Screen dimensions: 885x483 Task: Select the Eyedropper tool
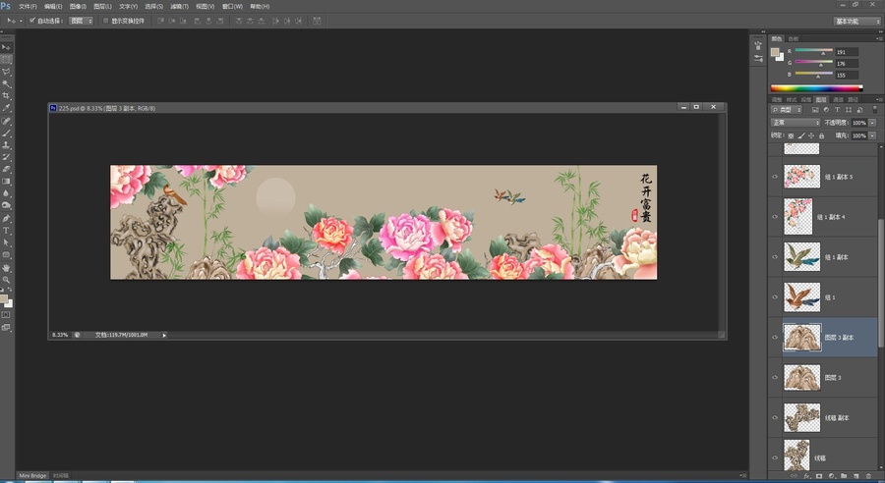click(x=6, y=108)
